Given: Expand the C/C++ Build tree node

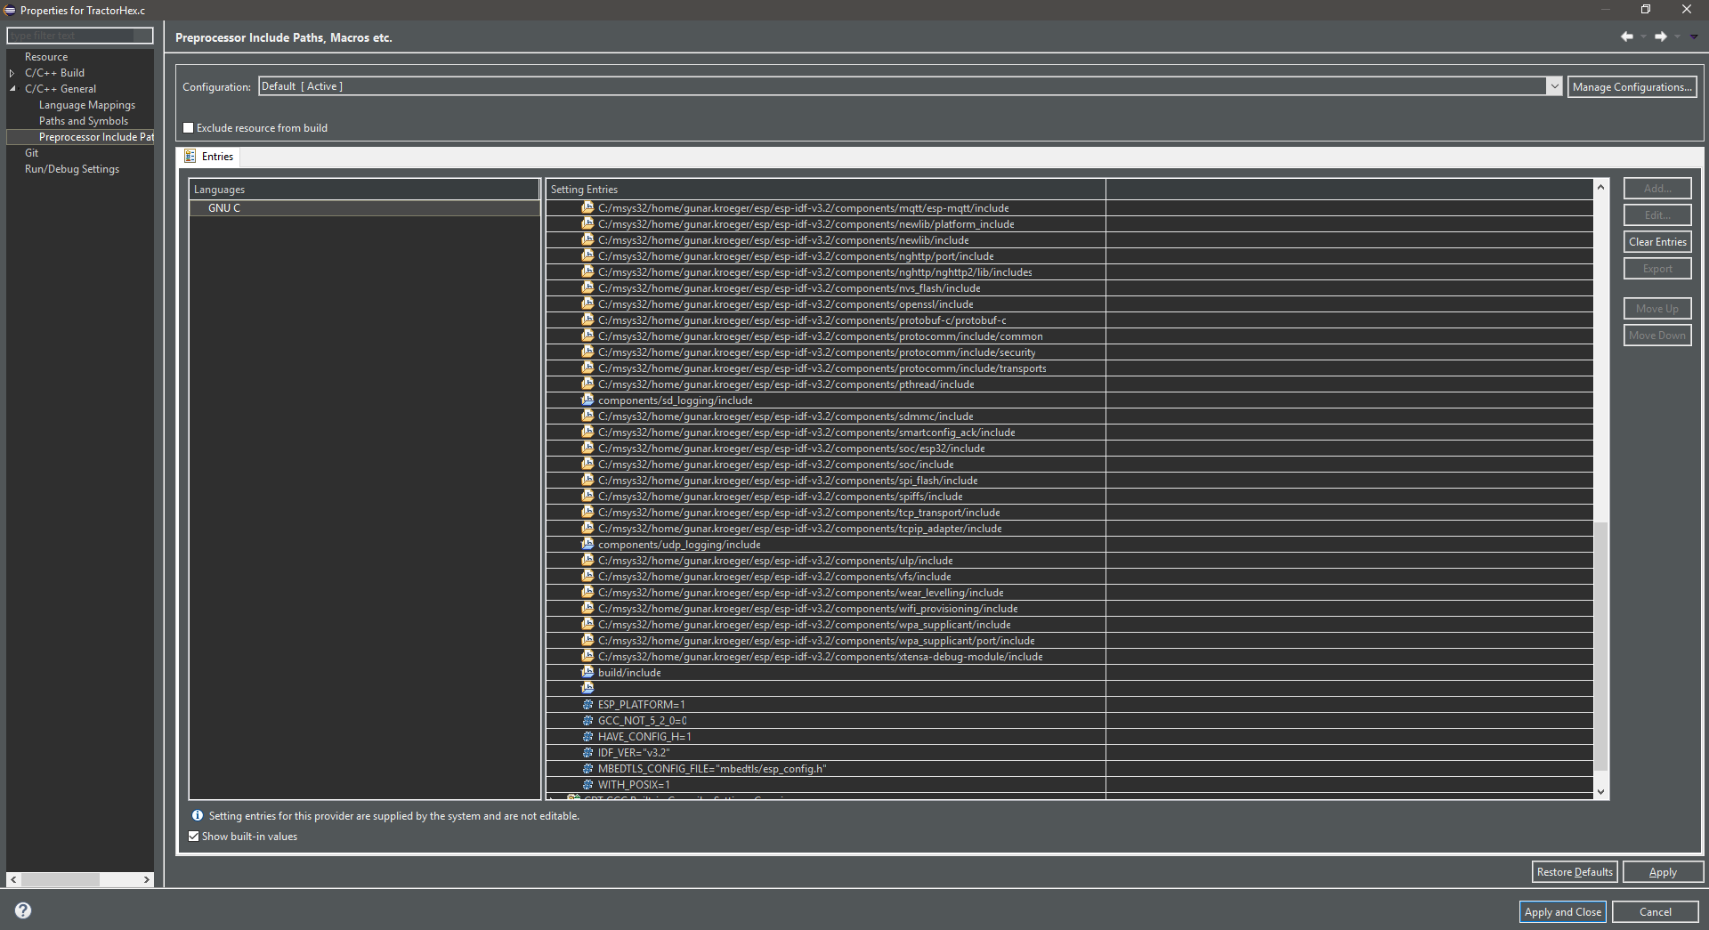Looking at the screenshot, I should [12, 73].
